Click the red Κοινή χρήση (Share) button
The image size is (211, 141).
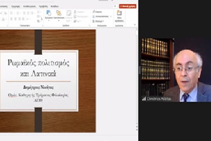(128, 6)
